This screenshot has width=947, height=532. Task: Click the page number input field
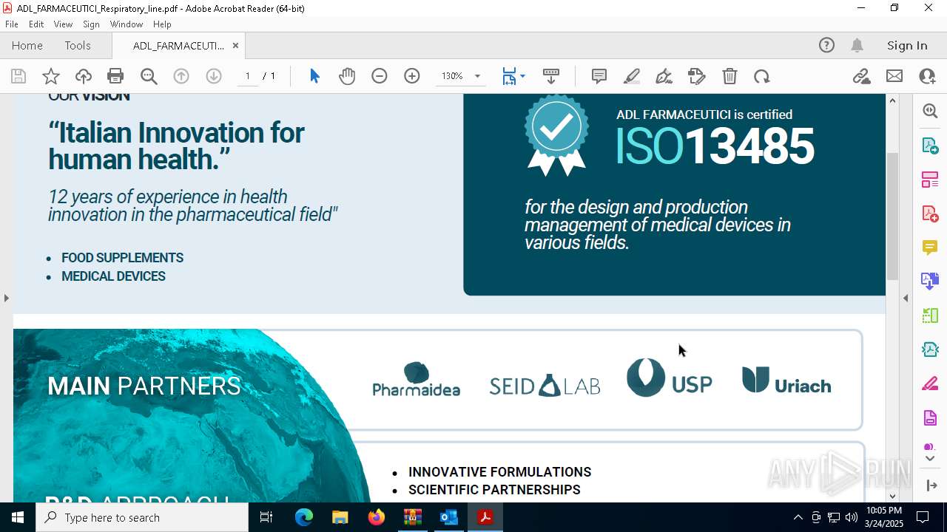(x=248, y=76)
